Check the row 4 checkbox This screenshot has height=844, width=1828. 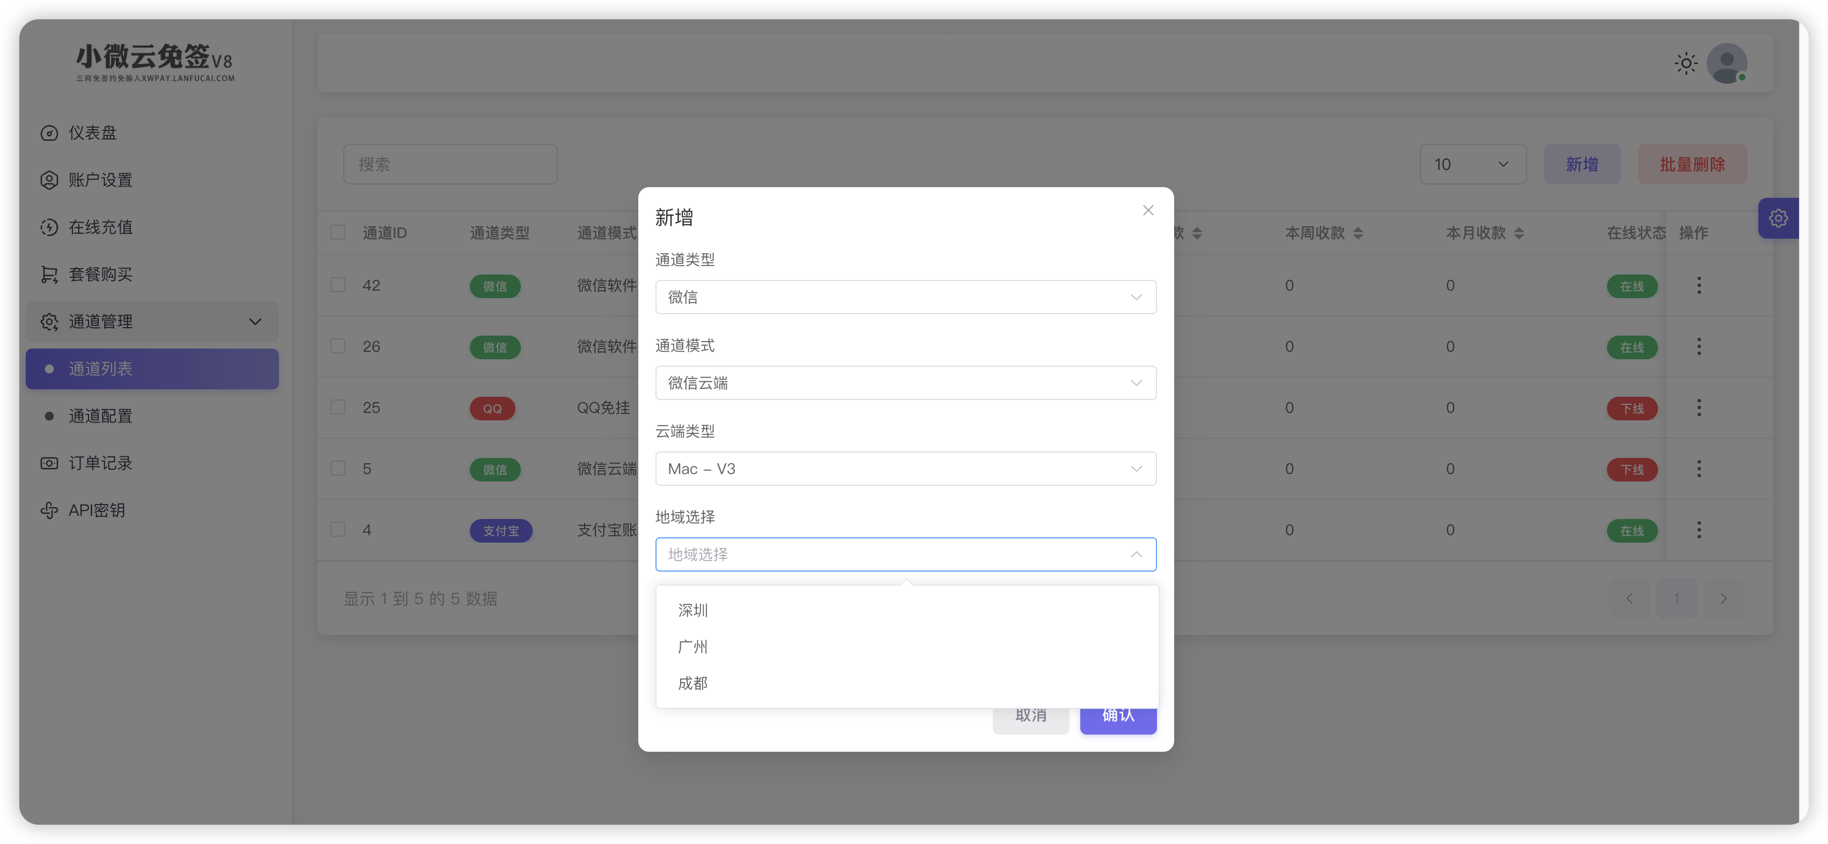(x=338, y=529)
